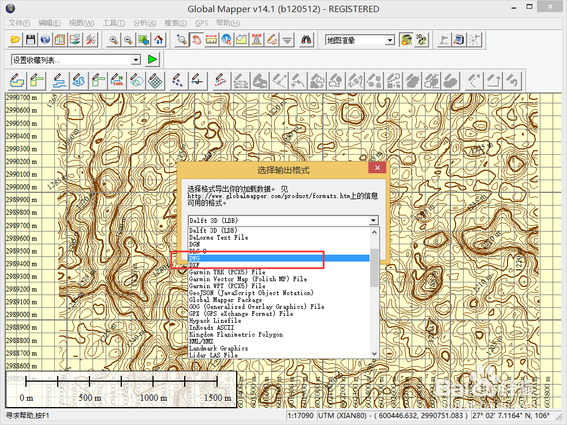Click the format list scrollbar thumb

click(375, 268)
